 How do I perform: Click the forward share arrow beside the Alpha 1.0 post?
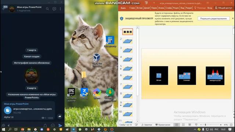pos(59,117)
